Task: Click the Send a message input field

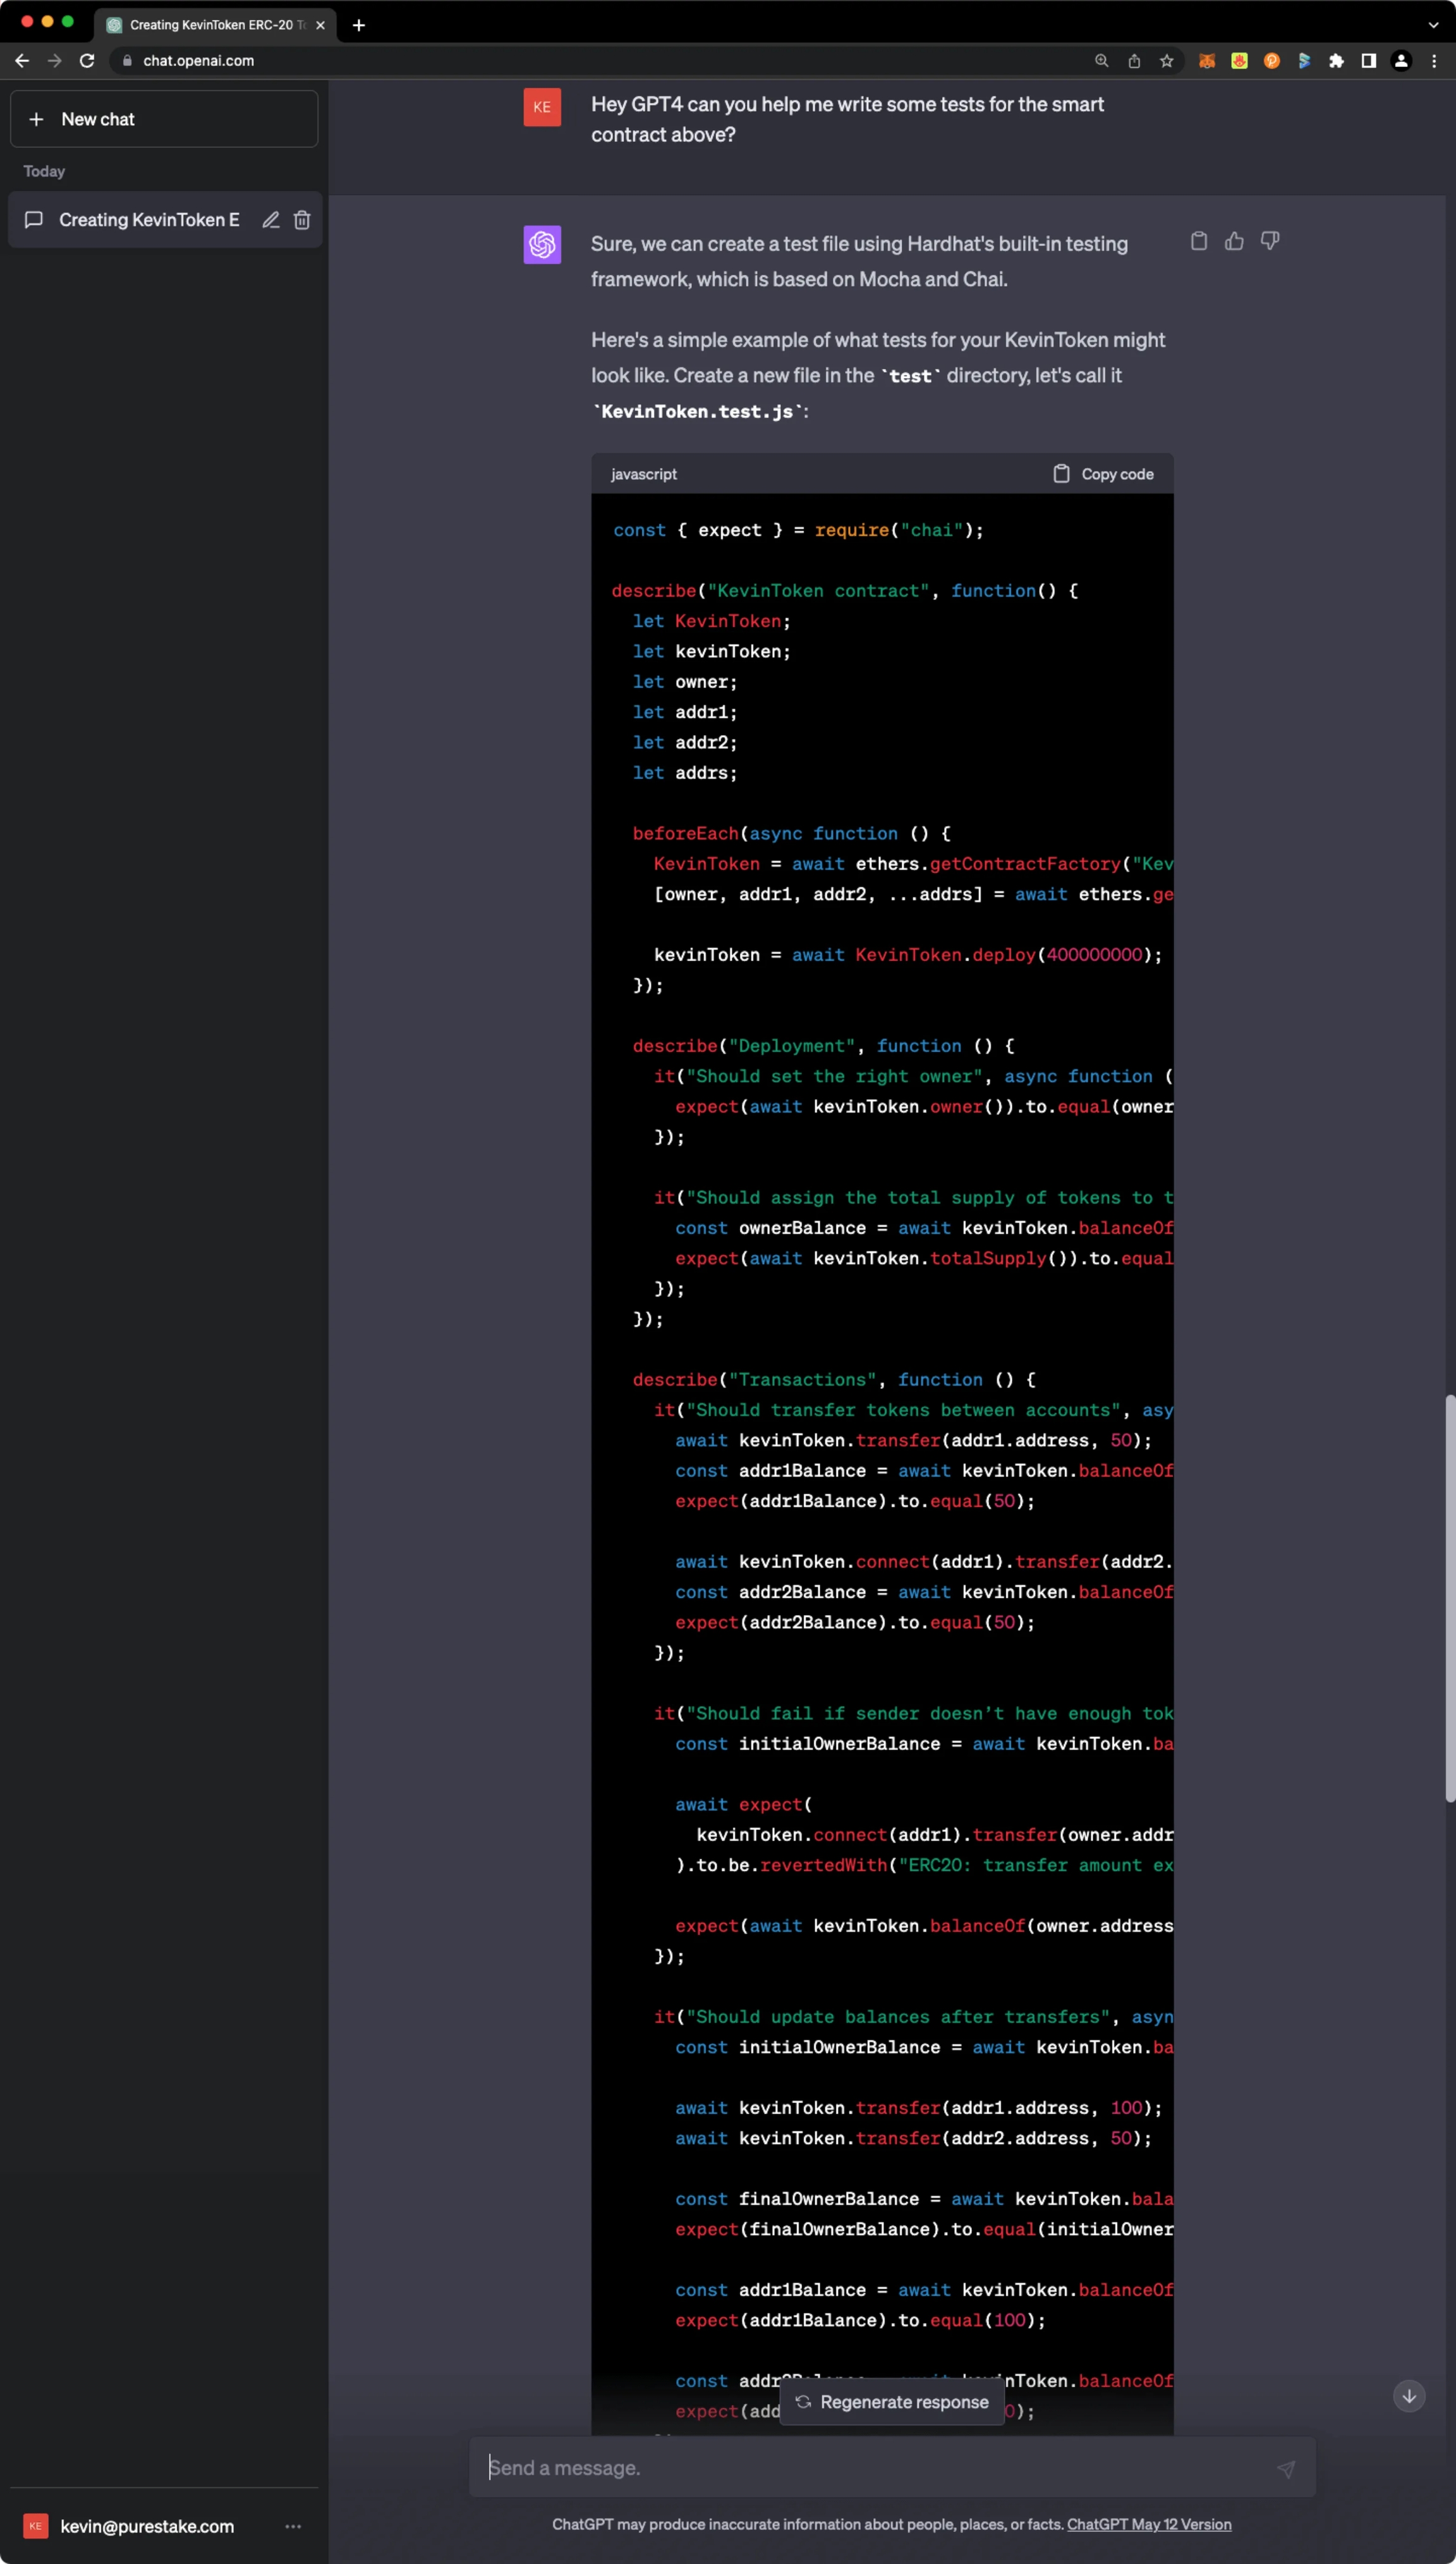Action: pyautogui.click(x=870, y=2468)
